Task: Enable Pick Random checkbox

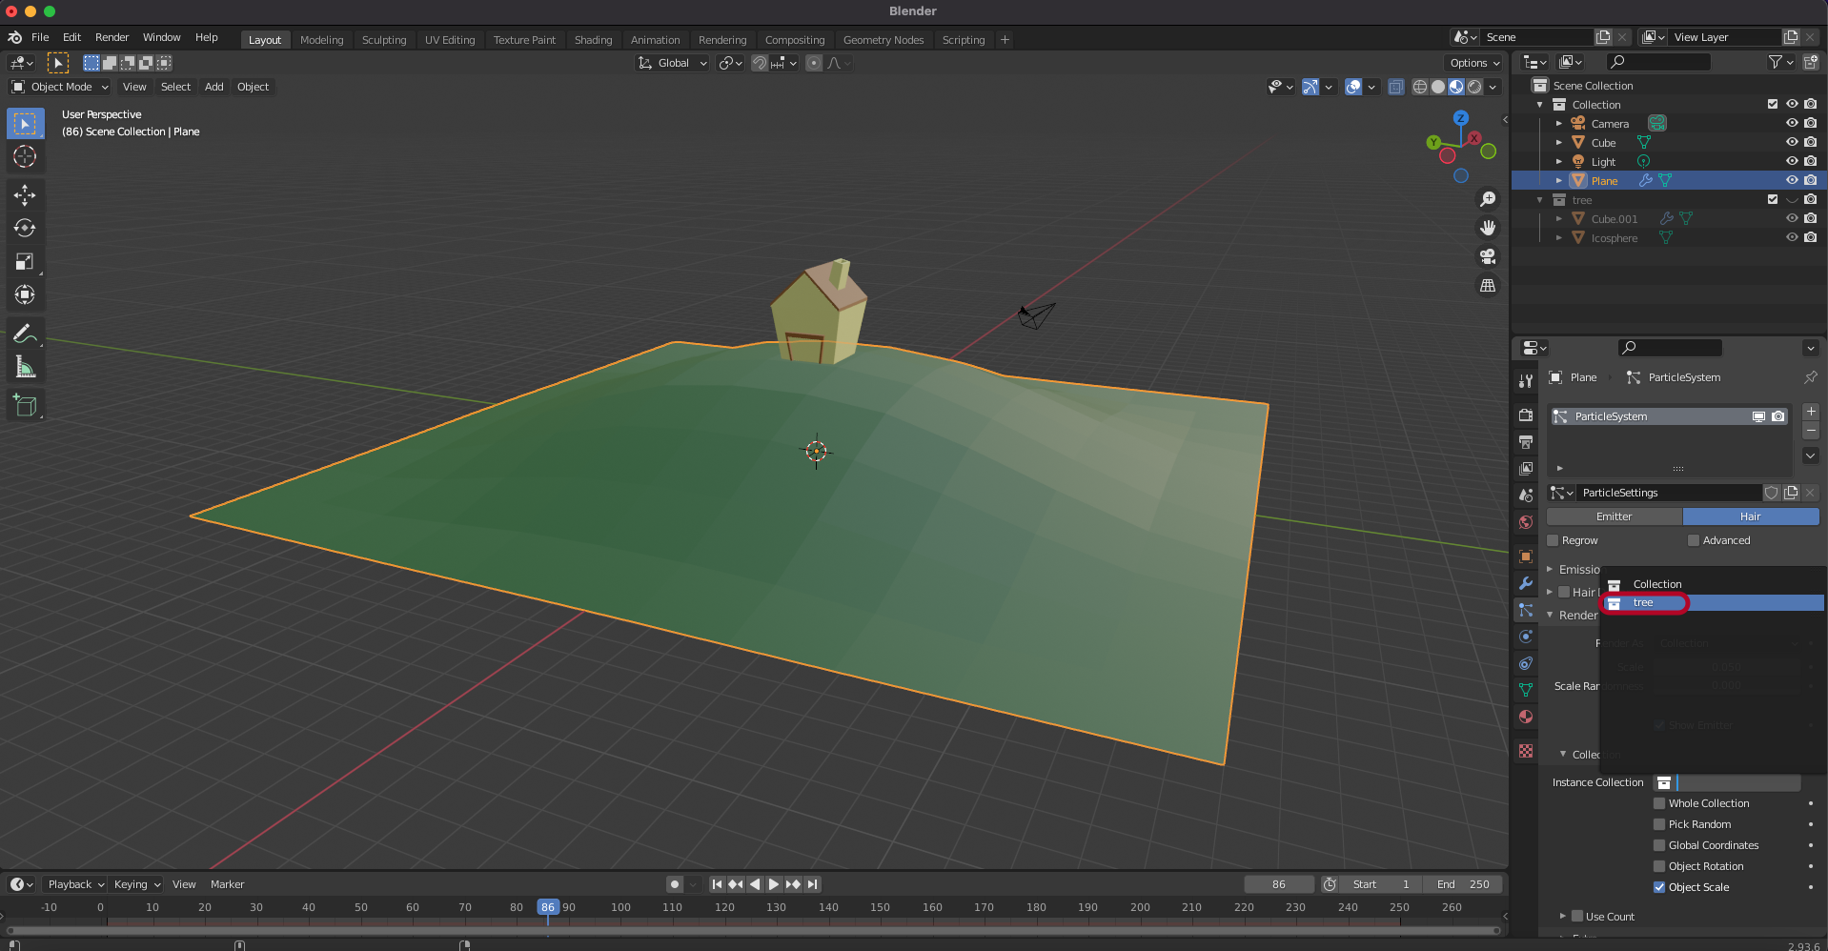Action: (1659, 824)
